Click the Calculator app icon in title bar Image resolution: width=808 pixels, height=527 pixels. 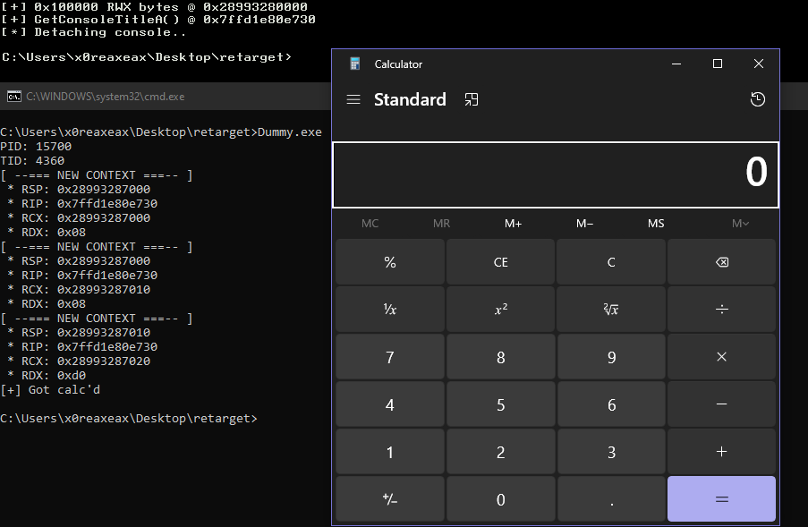pyautogui.click(x=354, y=64)
